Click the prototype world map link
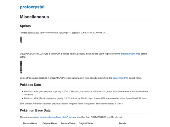 click(130, 54)
